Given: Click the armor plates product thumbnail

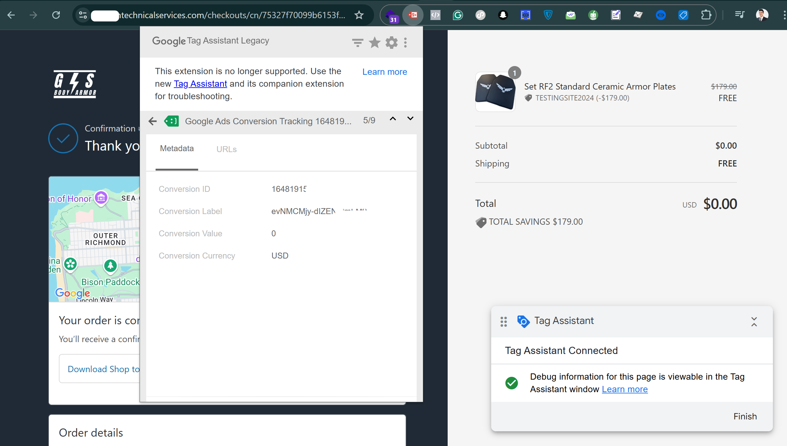Looking at the screenshot, I should click(495, 92).
